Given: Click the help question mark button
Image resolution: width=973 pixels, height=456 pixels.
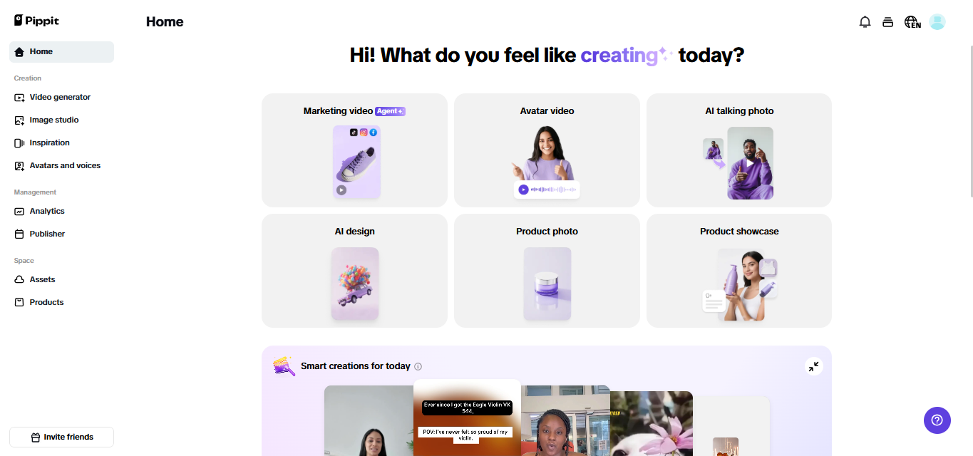Looking at the screenshot, I should [x=937, y=420].
